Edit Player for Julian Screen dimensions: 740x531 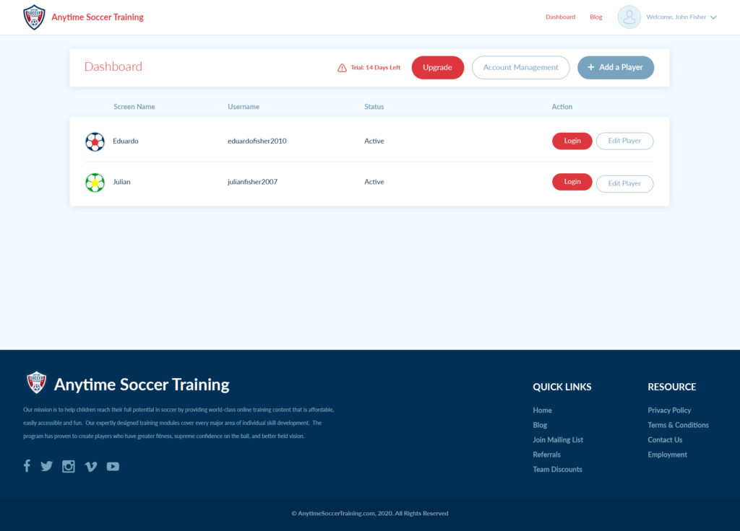click(624, 184)
